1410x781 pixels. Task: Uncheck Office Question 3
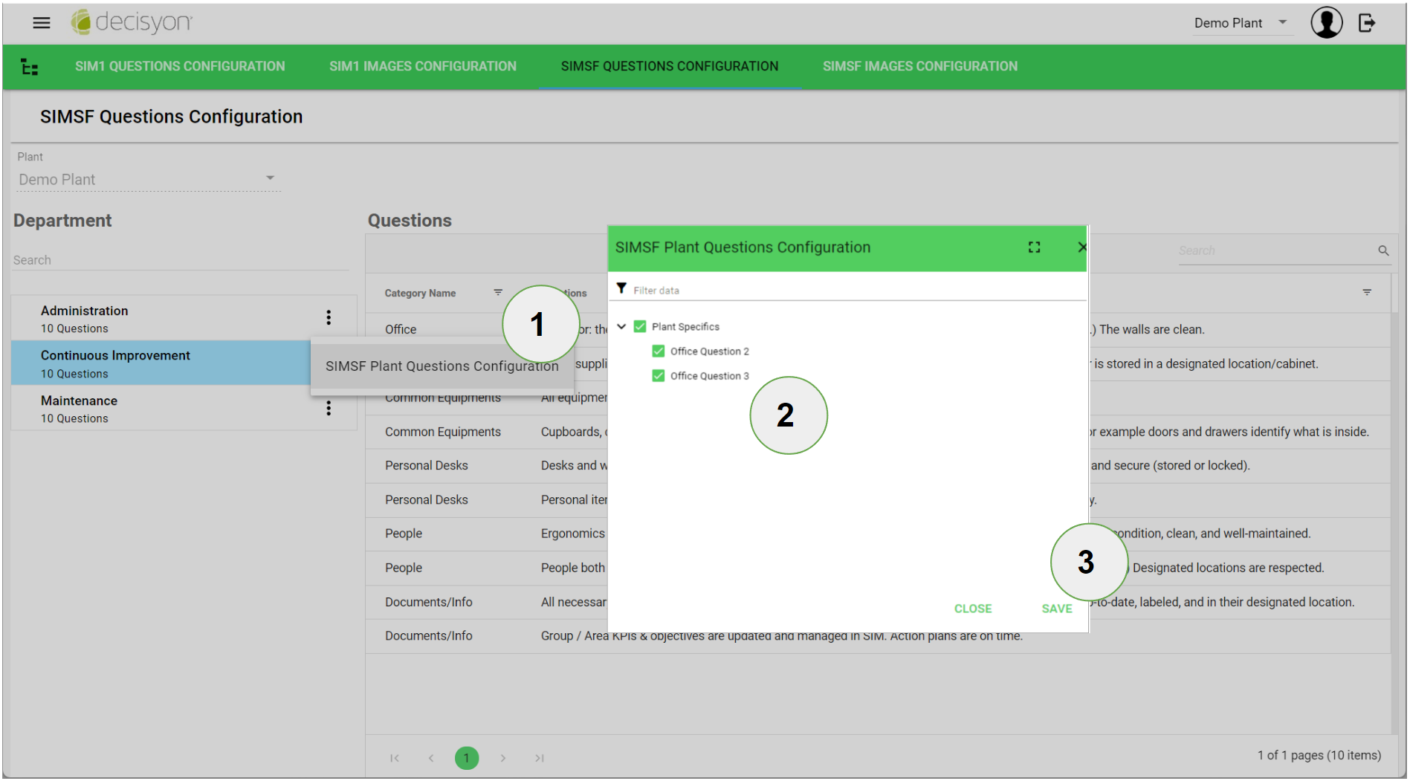659,375
